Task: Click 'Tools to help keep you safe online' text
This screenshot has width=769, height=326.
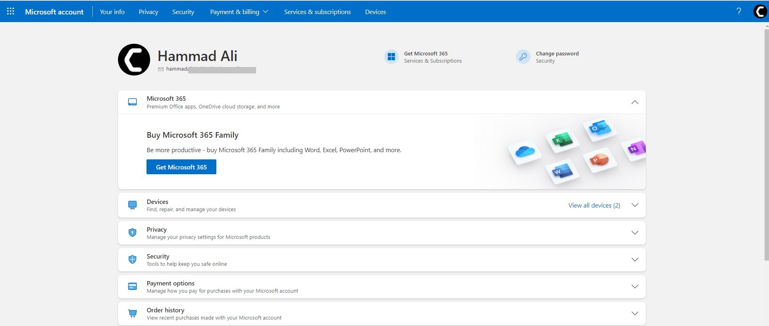Action: 187,264
